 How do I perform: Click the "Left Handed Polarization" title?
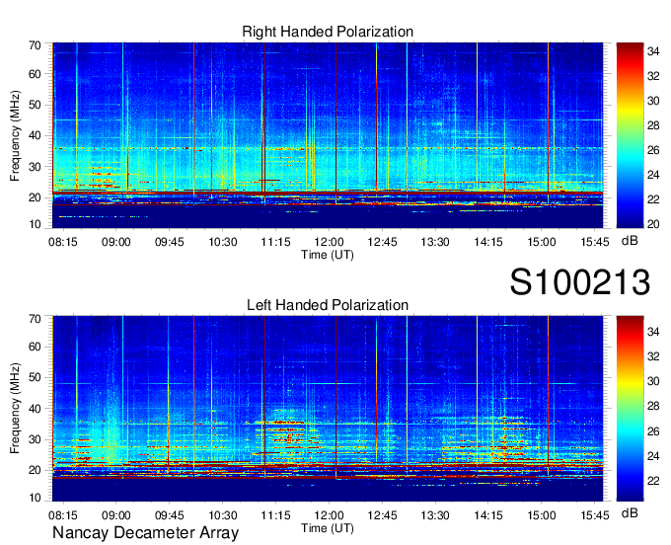tap(328, 305)
